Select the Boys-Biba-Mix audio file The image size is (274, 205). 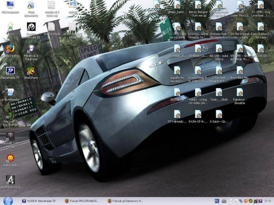point(240,71)
